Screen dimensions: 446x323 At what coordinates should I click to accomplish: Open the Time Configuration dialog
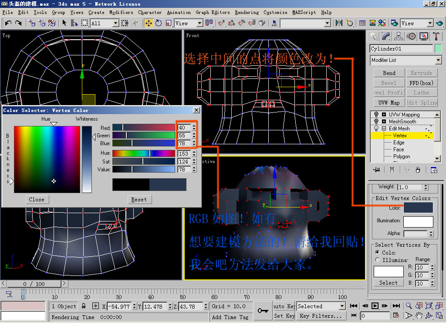395,315
